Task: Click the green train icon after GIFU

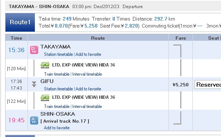Action: tap(45, 98)
